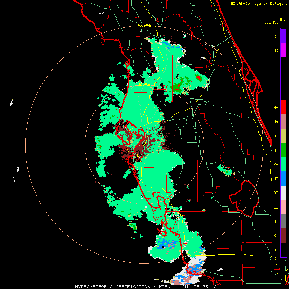Click the GC gray legend swatch
Screen dimensions: 289x289
point(284,221)
